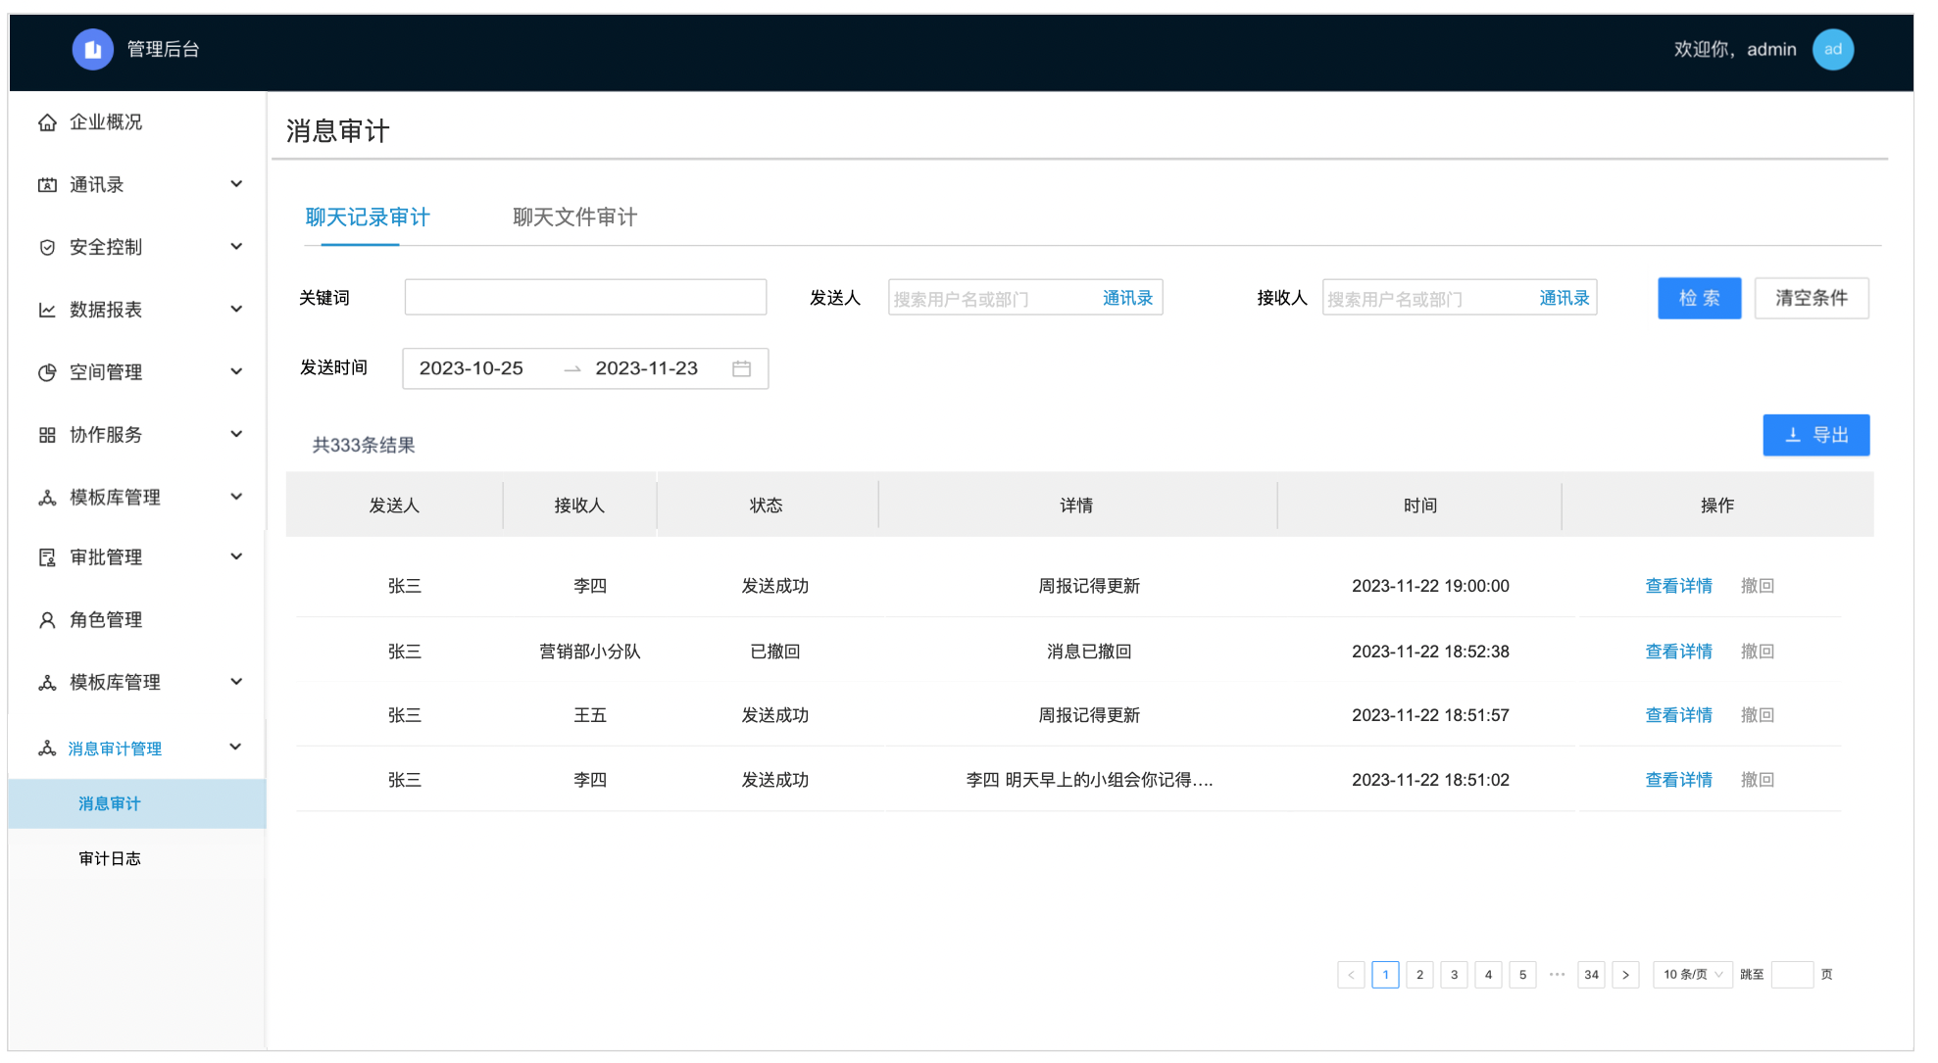This screenshot has width=1938, height=1063.
Task: Switch to 聊天文件审计 tab
Action: (574, 217)
